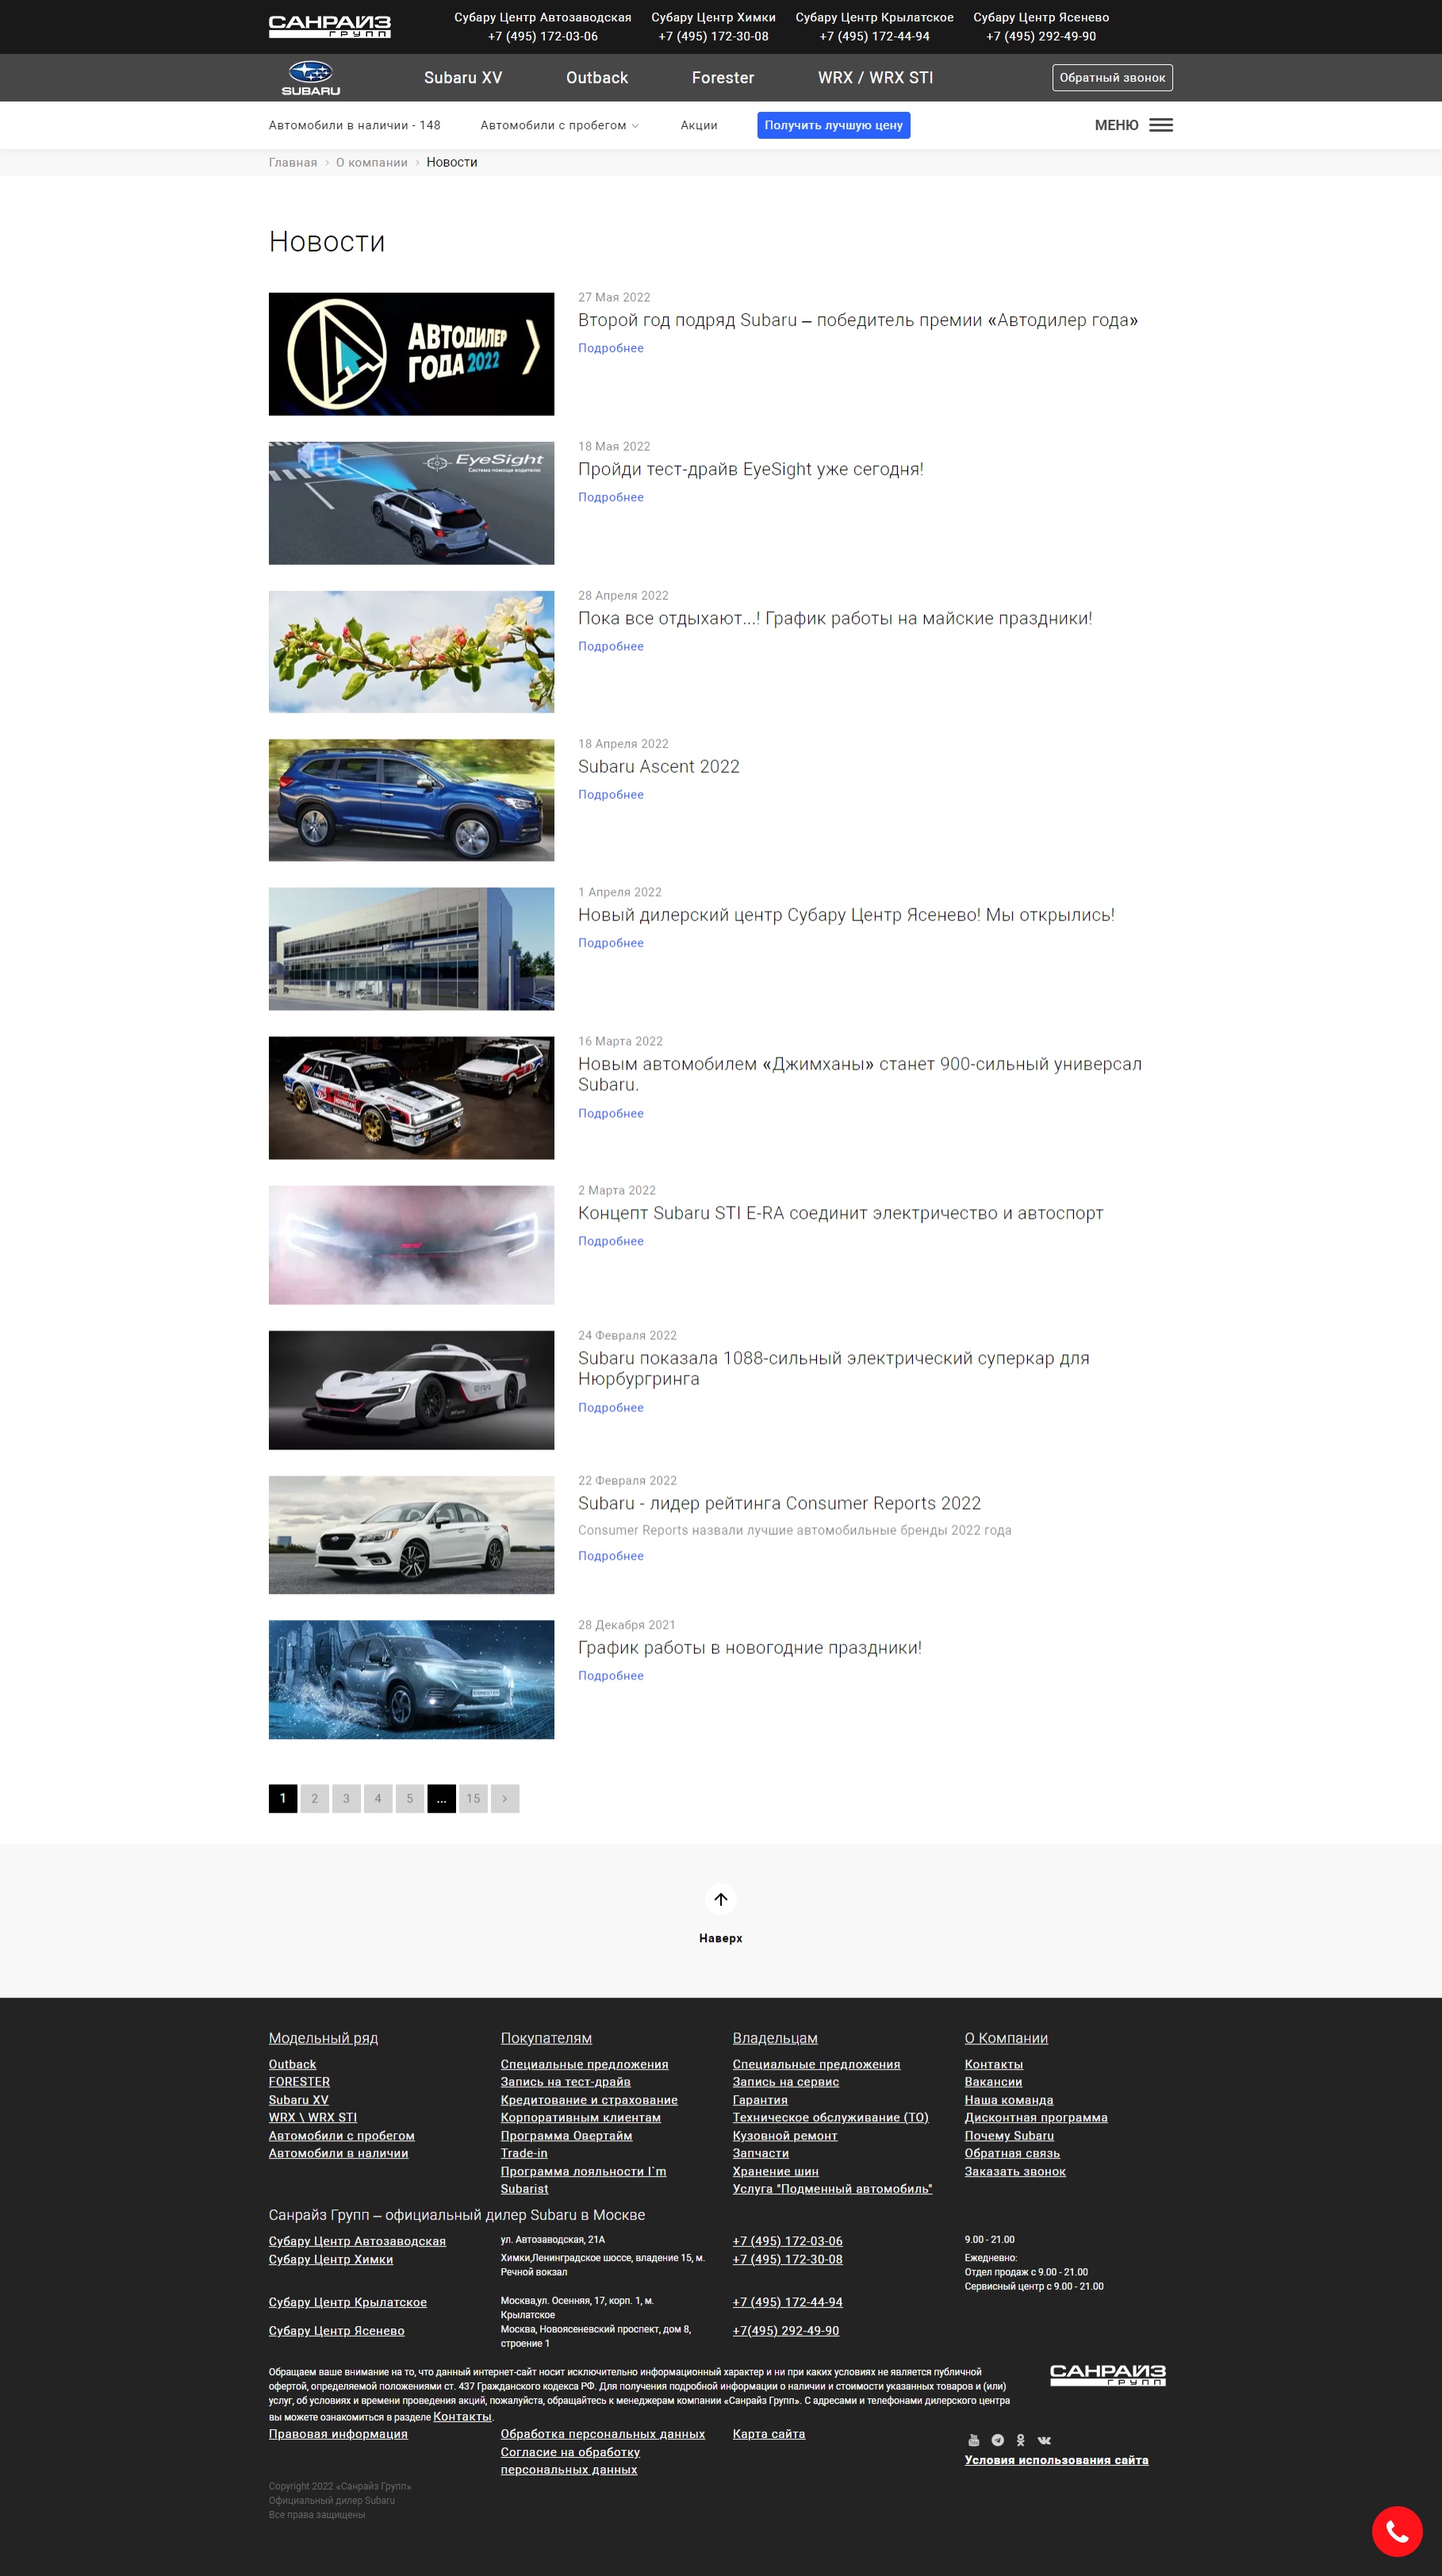The height and width of the screenshot is (2576, 1442).
Task: Click the Получить лучшую цену button
Action: pyautogui.click(x=833, y=125)
